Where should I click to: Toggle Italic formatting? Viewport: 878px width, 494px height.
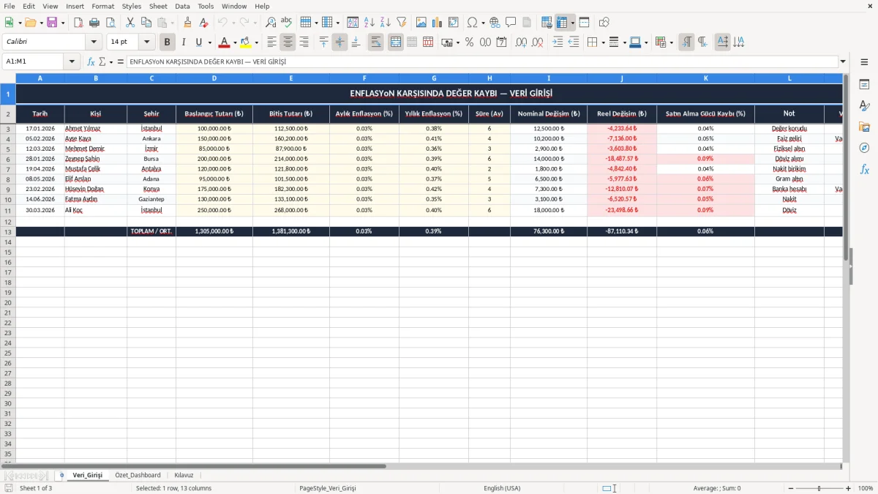[x=184, y=42]
